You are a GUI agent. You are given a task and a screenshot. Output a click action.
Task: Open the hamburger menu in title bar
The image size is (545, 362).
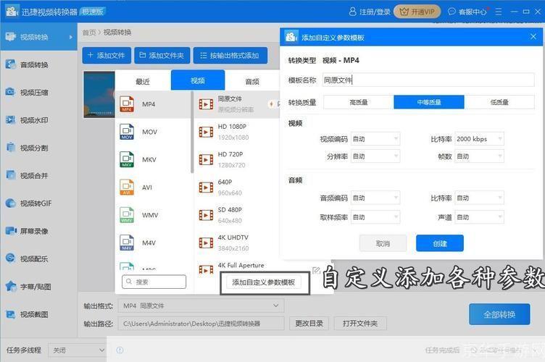499,12
